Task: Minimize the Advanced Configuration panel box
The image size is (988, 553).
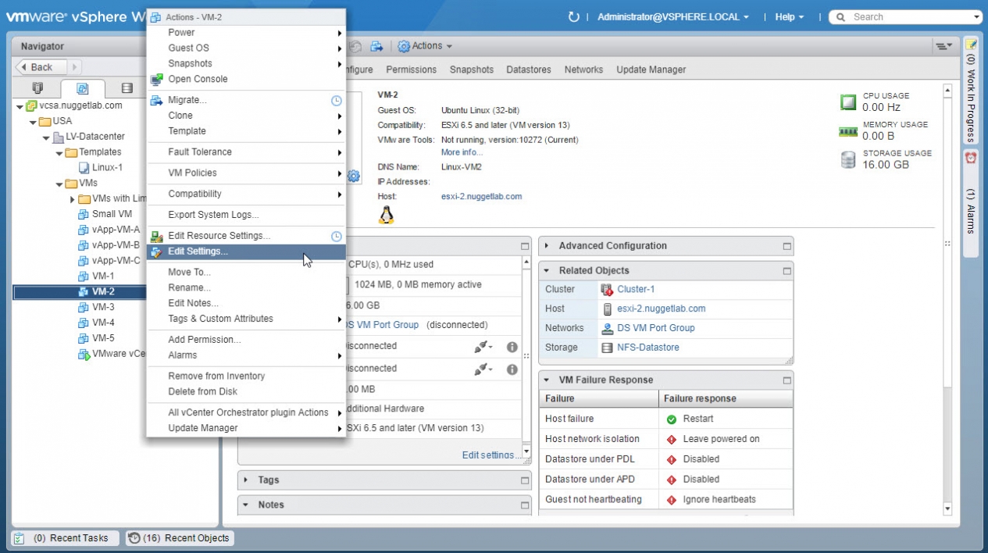Action: click(786, 246)
